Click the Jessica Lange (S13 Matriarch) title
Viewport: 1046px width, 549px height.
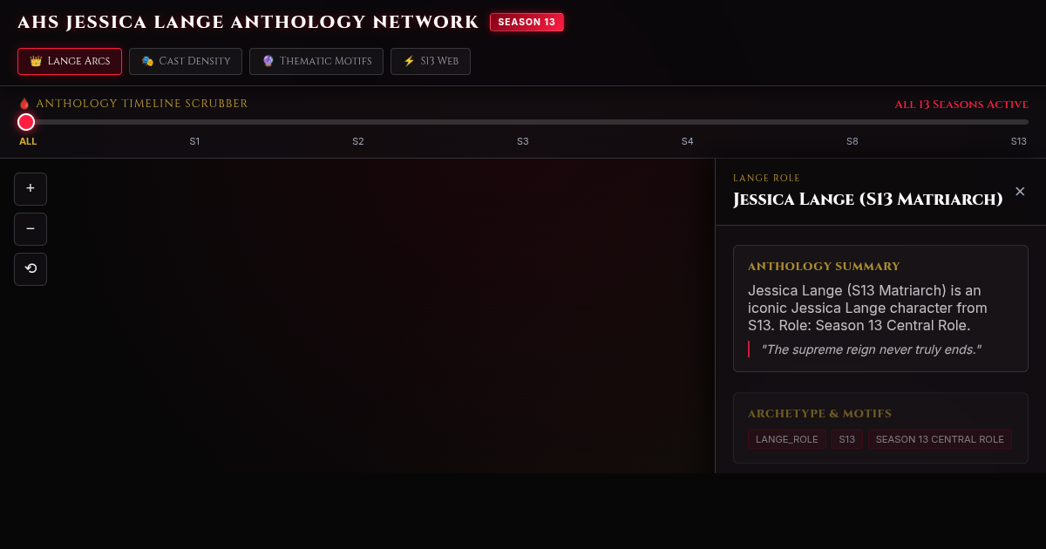click(x=868, y=200)
